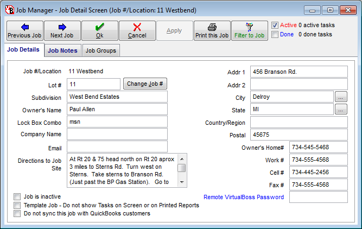Go to Previous Job with blue arrow
362x229 pixels.
click(x=24, y=31)
